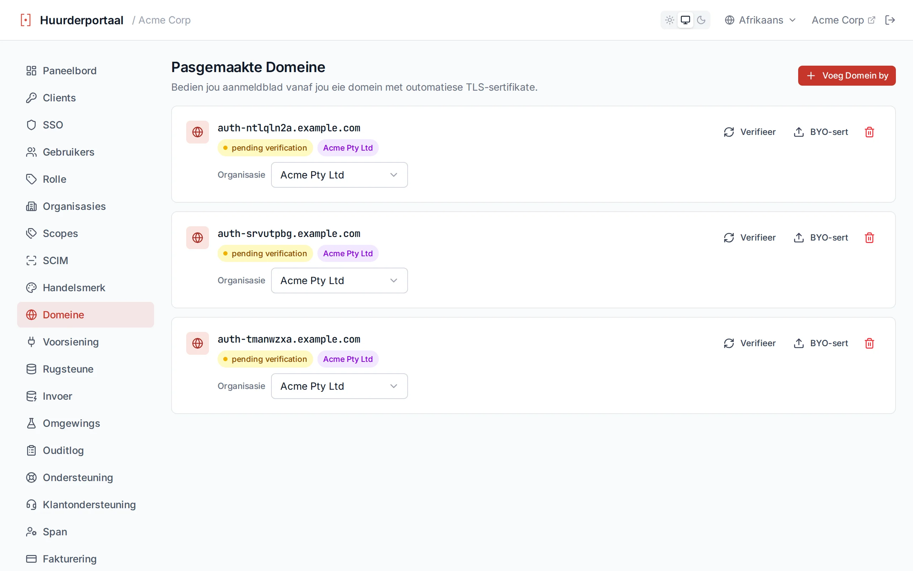Screen dimensions: 913x571
Task: Select the active Domeine item
Action: 85,314
